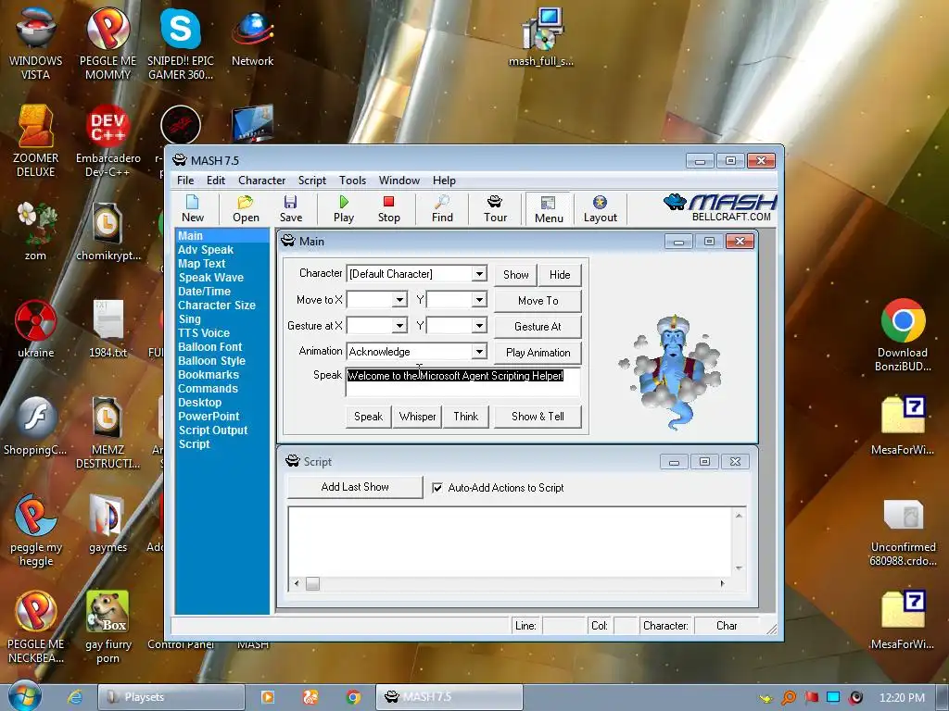This screenshot has width=949, height=711.
Task: Click the Whisper button
Action: [x=417, y=417]
